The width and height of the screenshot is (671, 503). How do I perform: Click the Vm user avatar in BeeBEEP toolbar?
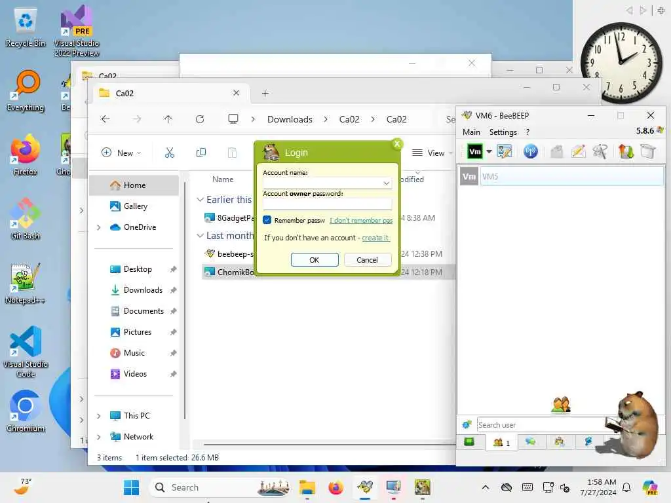point(474,151)
